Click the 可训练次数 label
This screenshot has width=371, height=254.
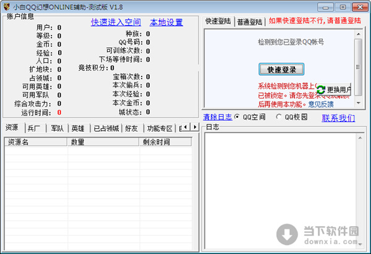[124, 51]
